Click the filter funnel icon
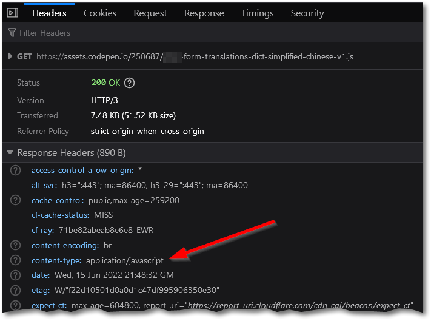 pos(12,33)
